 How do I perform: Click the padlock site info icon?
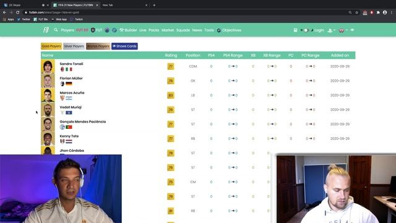click(25, 12)
